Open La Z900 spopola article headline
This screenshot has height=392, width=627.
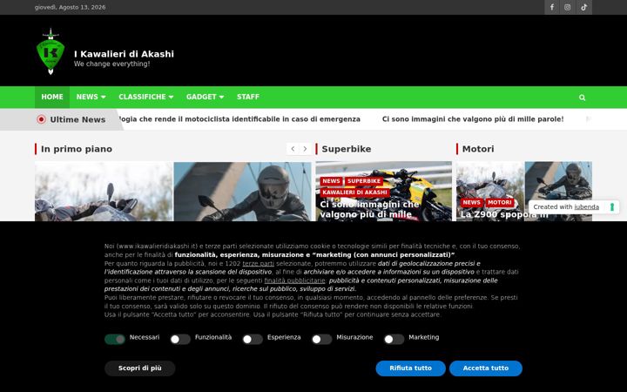504,214
